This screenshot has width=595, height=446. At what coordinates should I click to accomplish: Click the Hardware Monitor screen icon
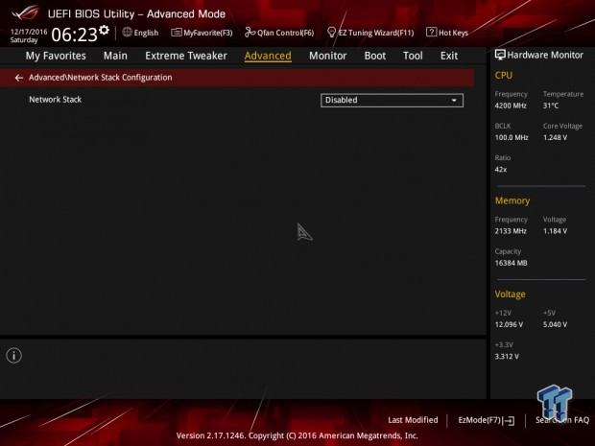point(500,55)
